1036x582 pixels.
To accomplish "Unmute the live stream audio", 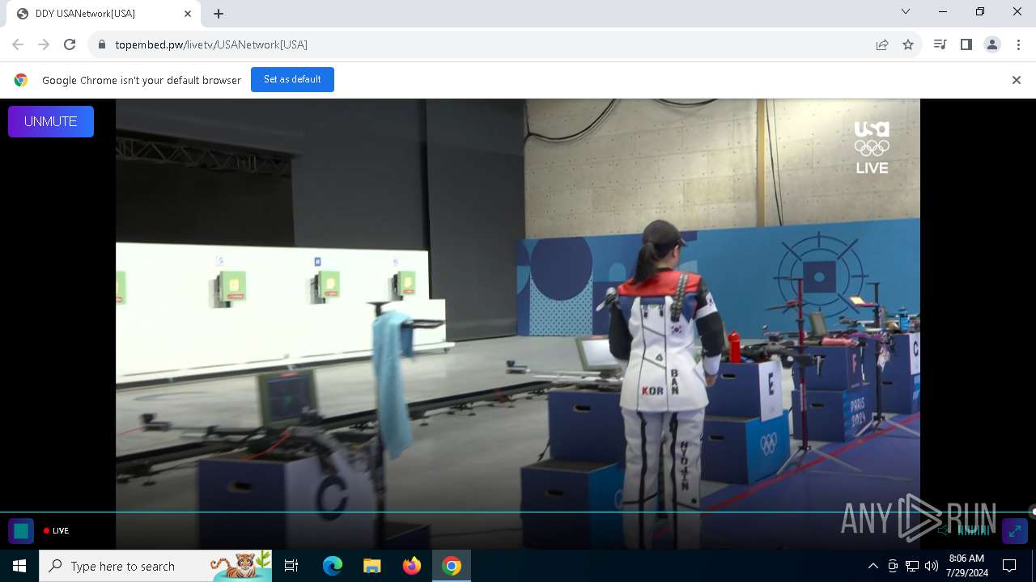I will coord(51,121).
